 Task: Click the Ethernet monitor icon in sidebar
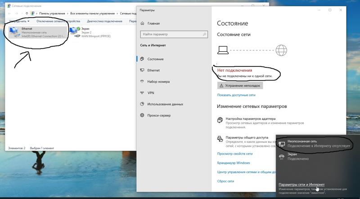pos(142,70)
